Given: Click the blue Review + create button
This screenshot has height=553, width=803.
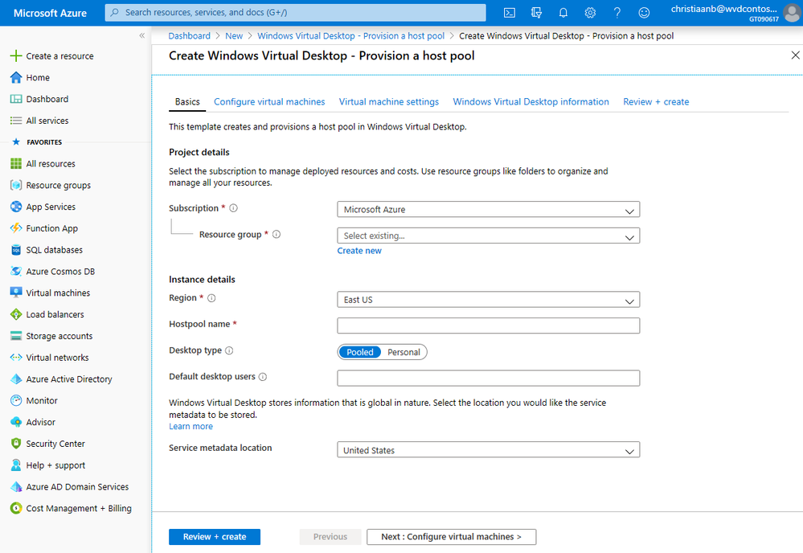Looking at the screenshot, I should tap(215, 537).
